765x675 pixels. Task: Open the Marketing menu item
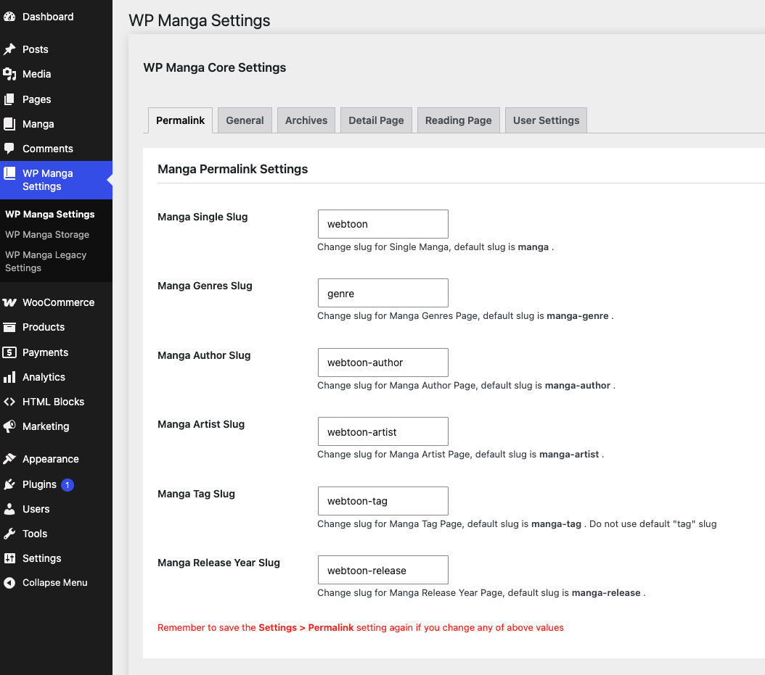click(x=56, y=426)
